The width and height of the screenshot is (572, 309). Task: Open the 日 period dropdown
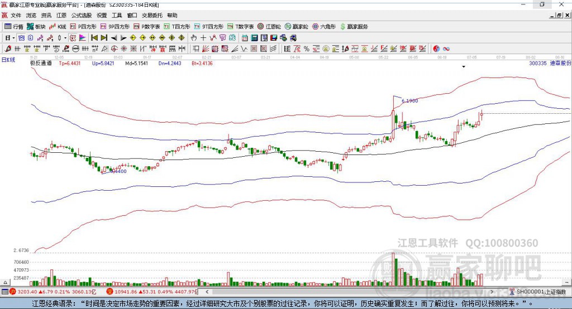click(x=9, y=38)
